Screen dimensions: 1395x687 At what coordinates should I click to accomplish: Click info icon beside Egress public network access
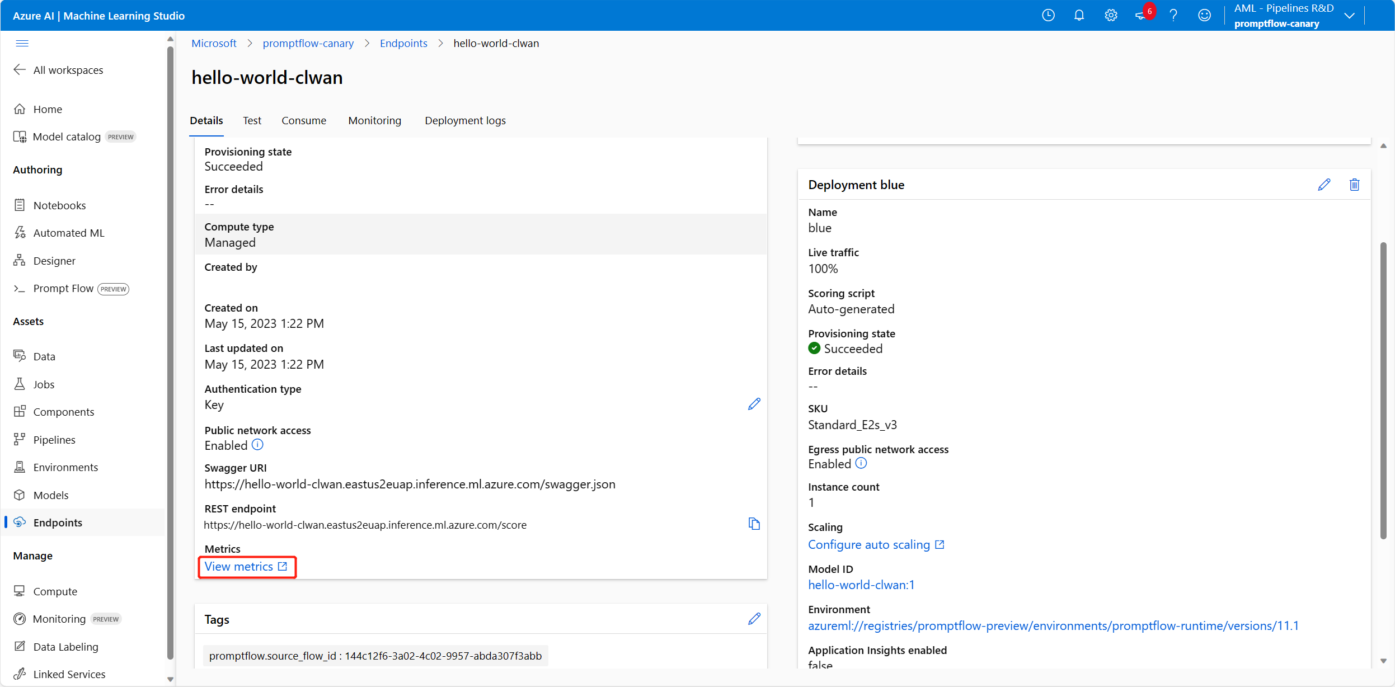coord(861,463)
